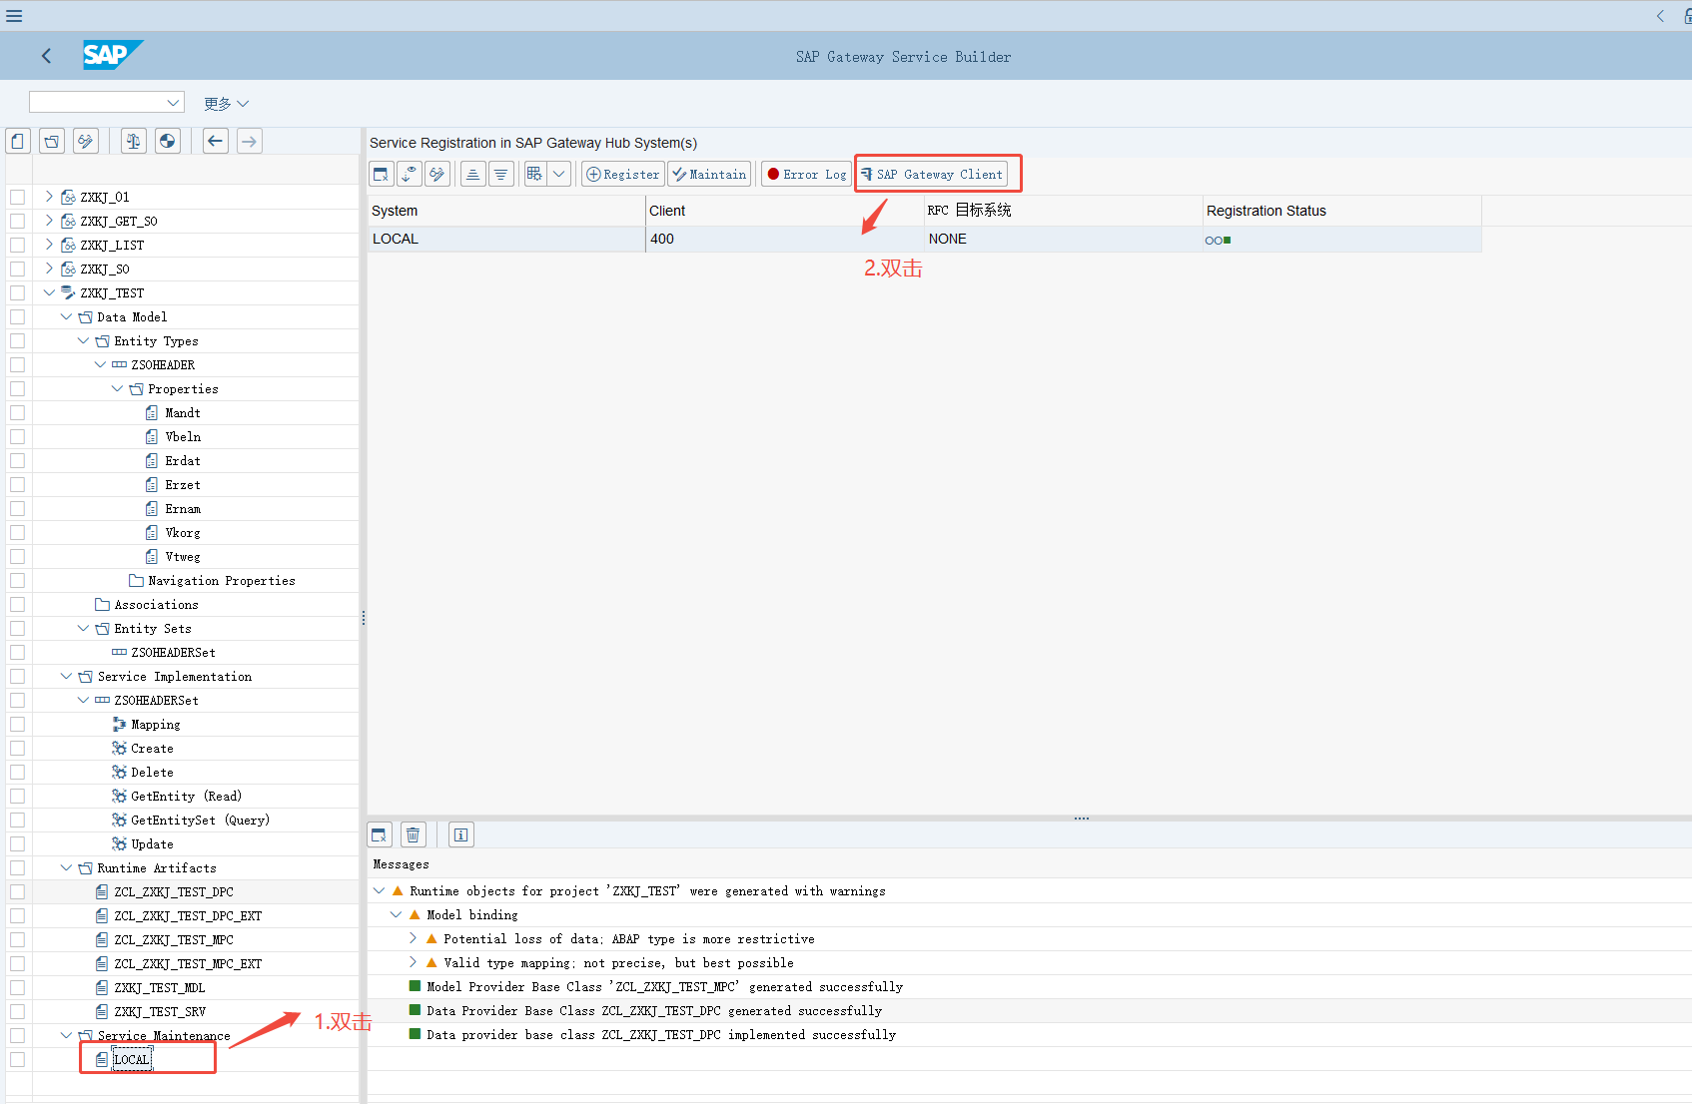Screen dimensions: 1692x1104
Task: Select the LOCAL cell in registration table
Action: (x=506, y=240)
